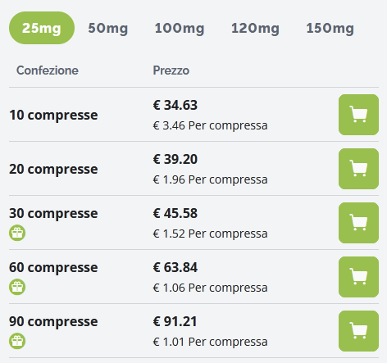The image size is (387, 363).
Task: Click € 1.06 Per compressa text
Action: click(210, 288)
